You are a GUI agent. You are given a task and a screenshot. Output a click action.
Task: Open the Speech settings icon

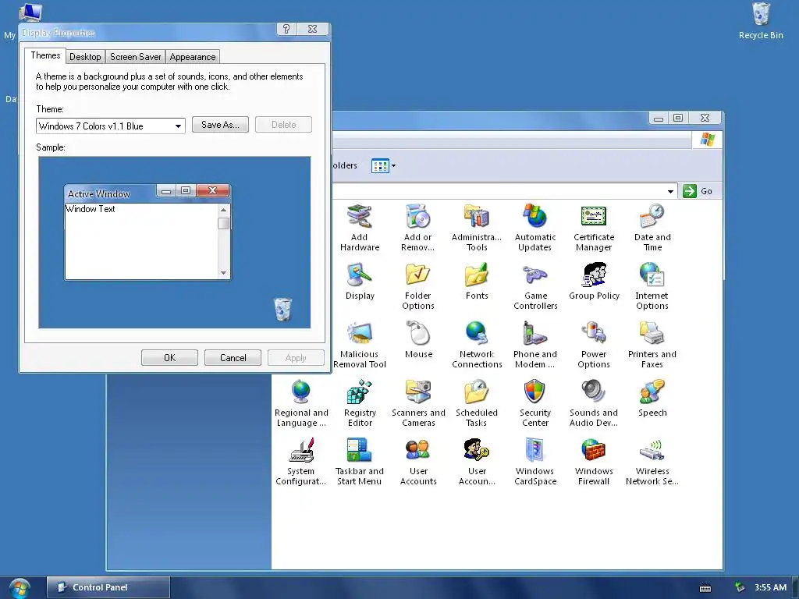[652, 392]
